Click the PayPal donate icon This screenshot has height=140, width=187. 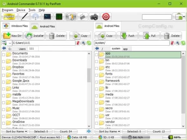coord(9,17)
